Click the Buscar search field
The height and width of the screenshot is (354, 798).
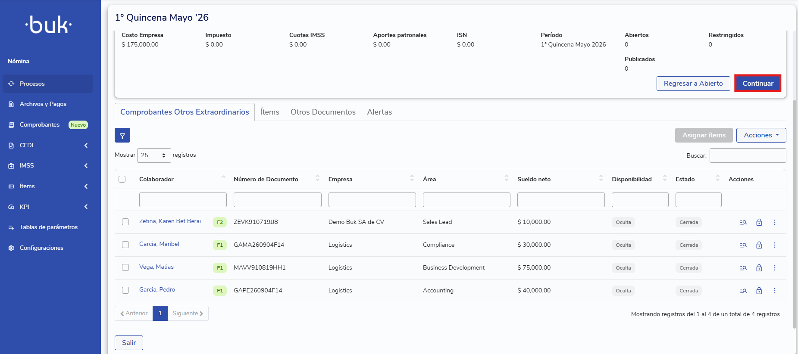[x=748, y=155]
